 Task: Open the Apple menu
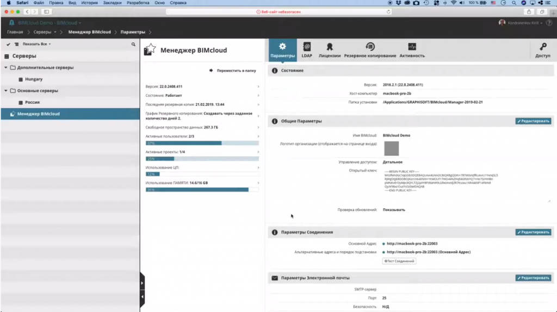(9, 3)
